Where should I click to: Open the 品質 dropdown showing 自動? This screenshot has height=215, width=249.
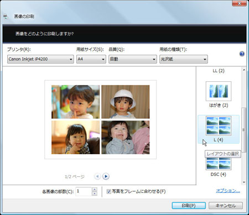point(133,59)
